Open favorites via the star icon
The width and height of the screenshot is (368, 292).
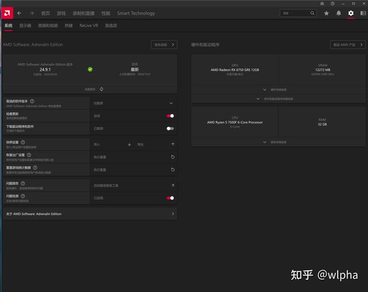[327, 13]
